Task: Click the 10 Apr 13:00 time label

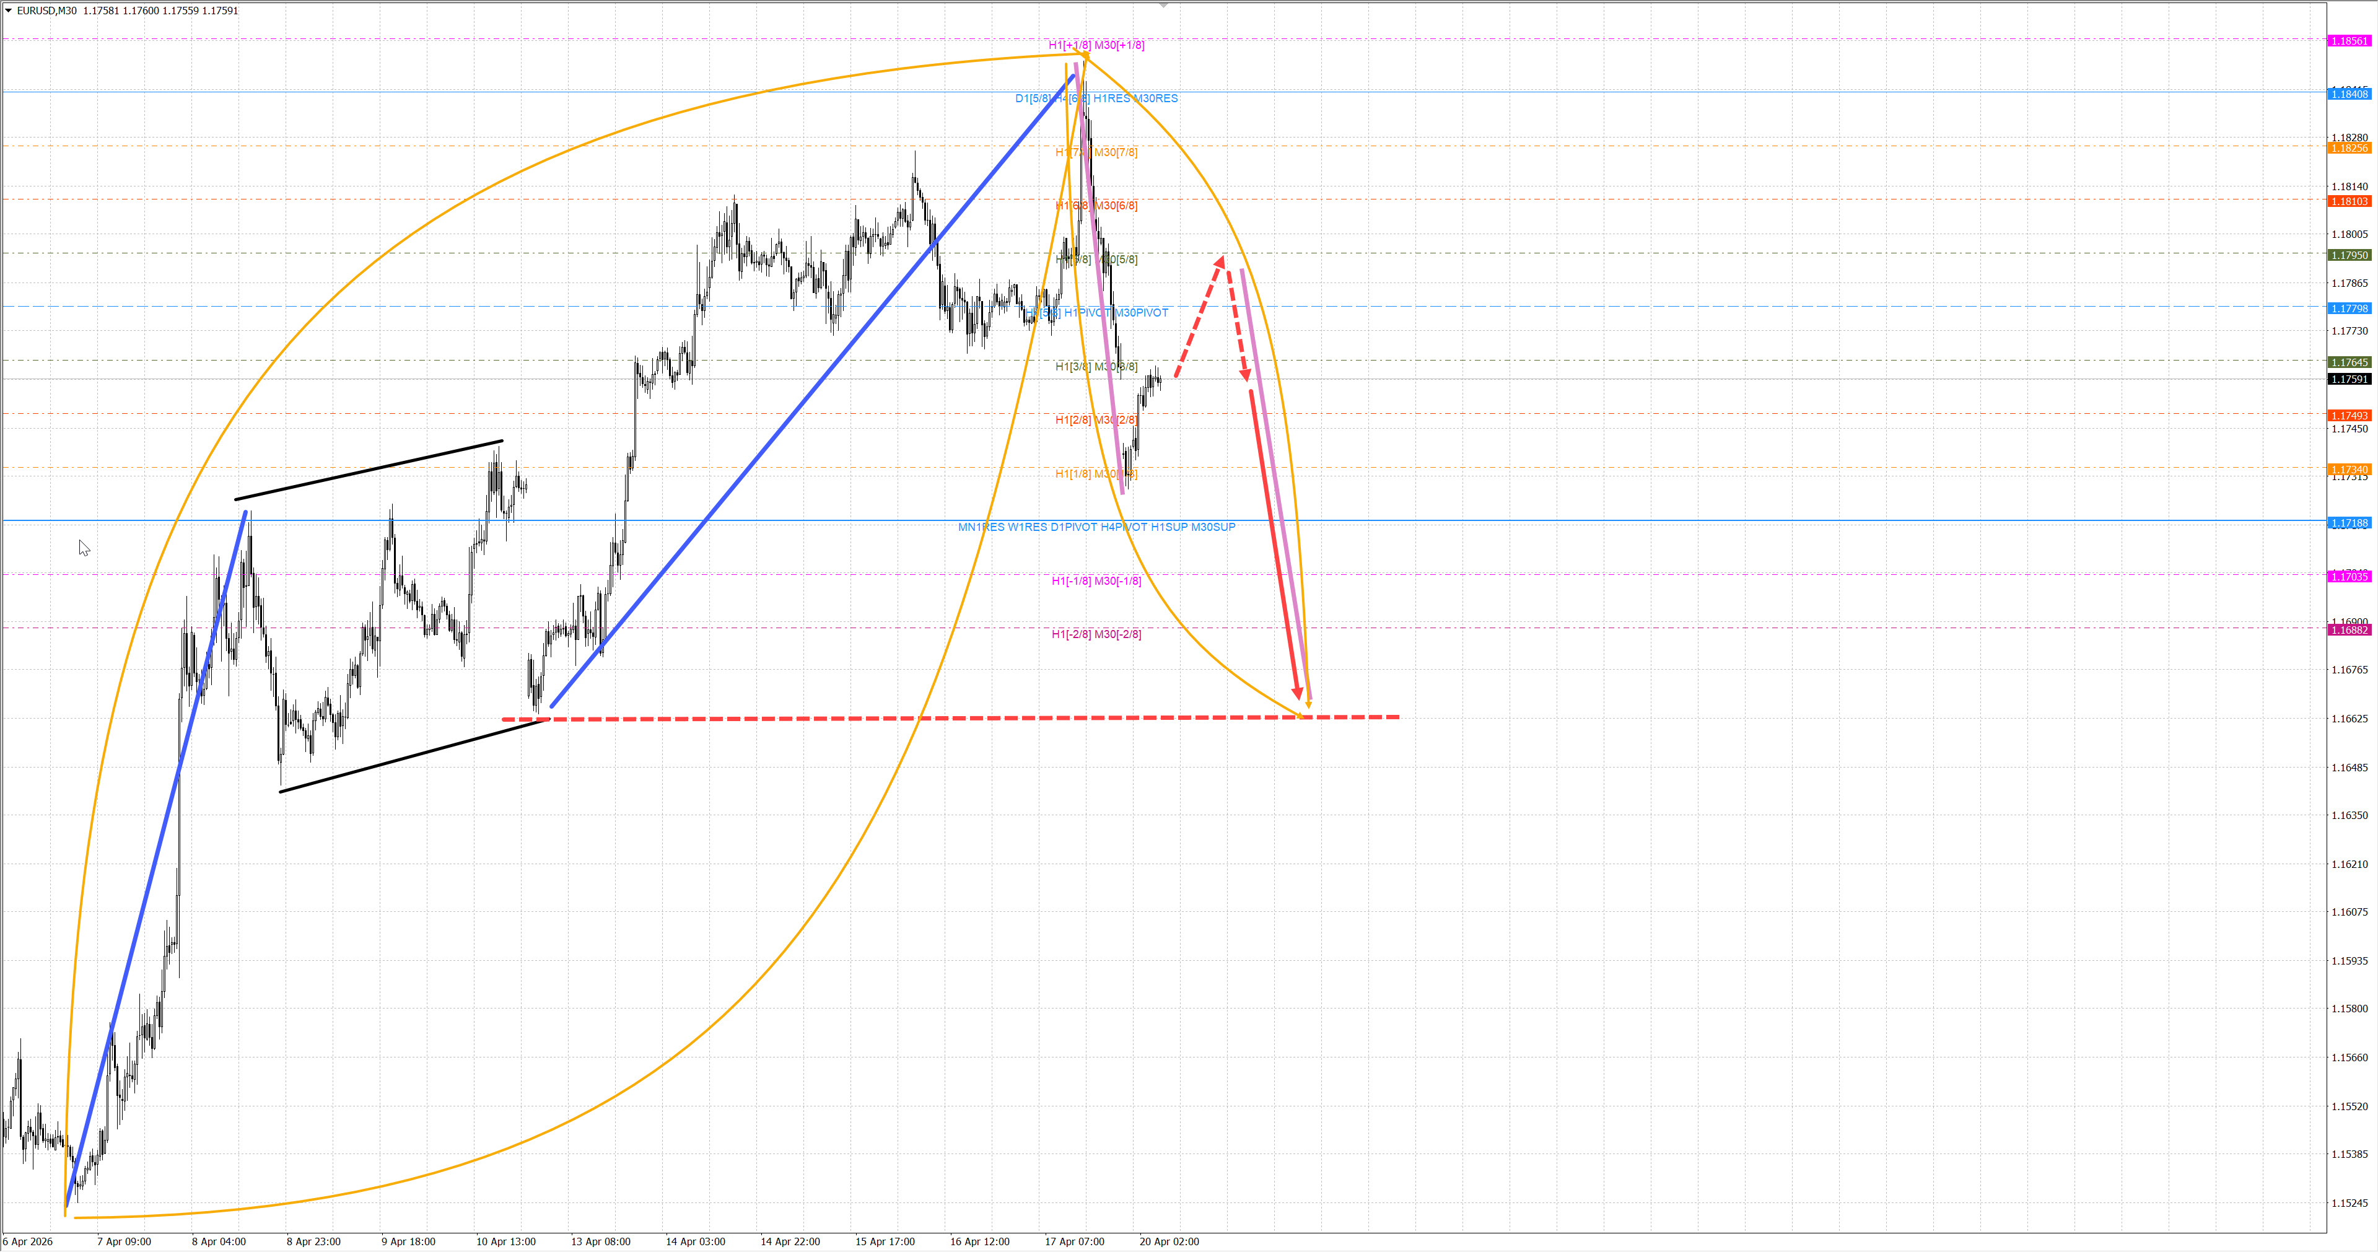Action: pos(506,1242)
